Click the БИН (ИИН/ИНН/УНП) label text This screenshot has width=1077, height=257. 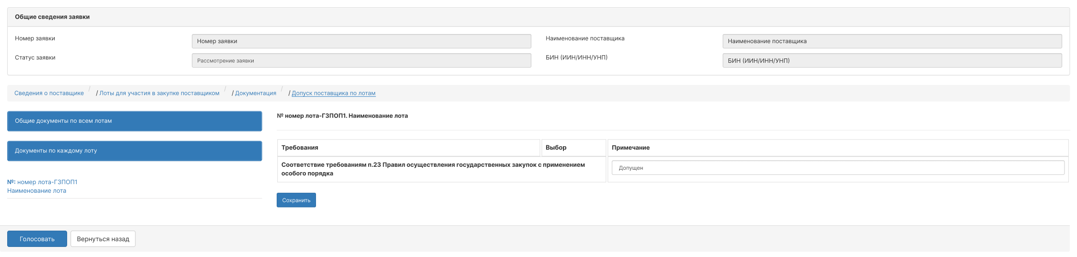click(x=576, y=58)
